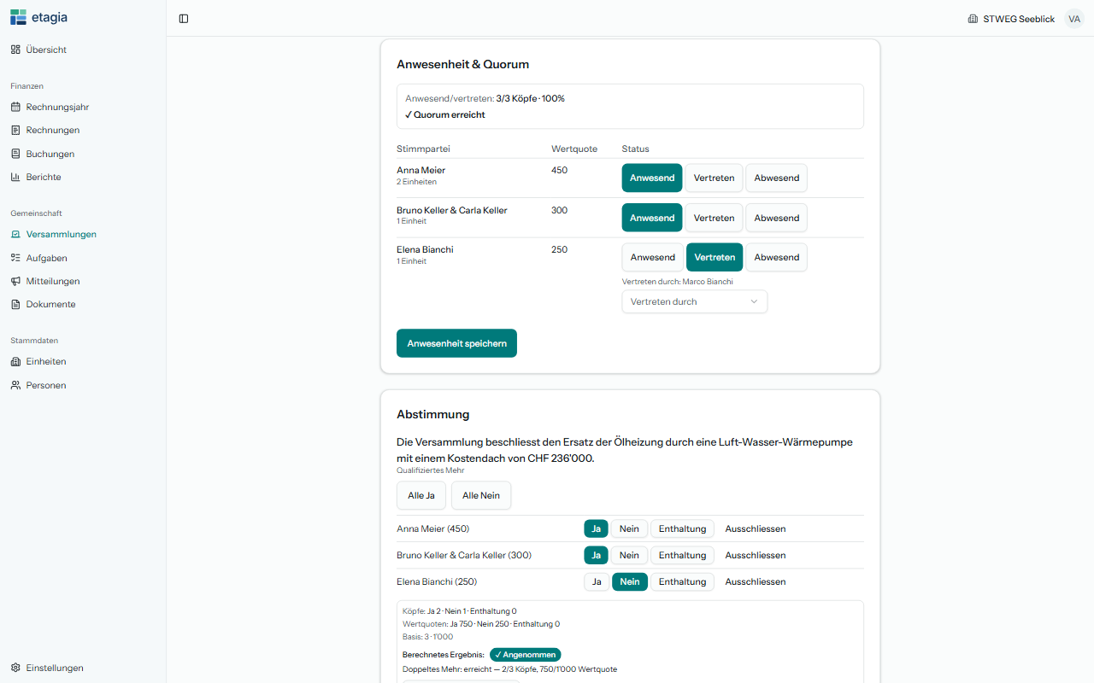Click the Einstellungen gear icon
The height and width of the screenshot is (683, 1094).
tap(15, 668)
